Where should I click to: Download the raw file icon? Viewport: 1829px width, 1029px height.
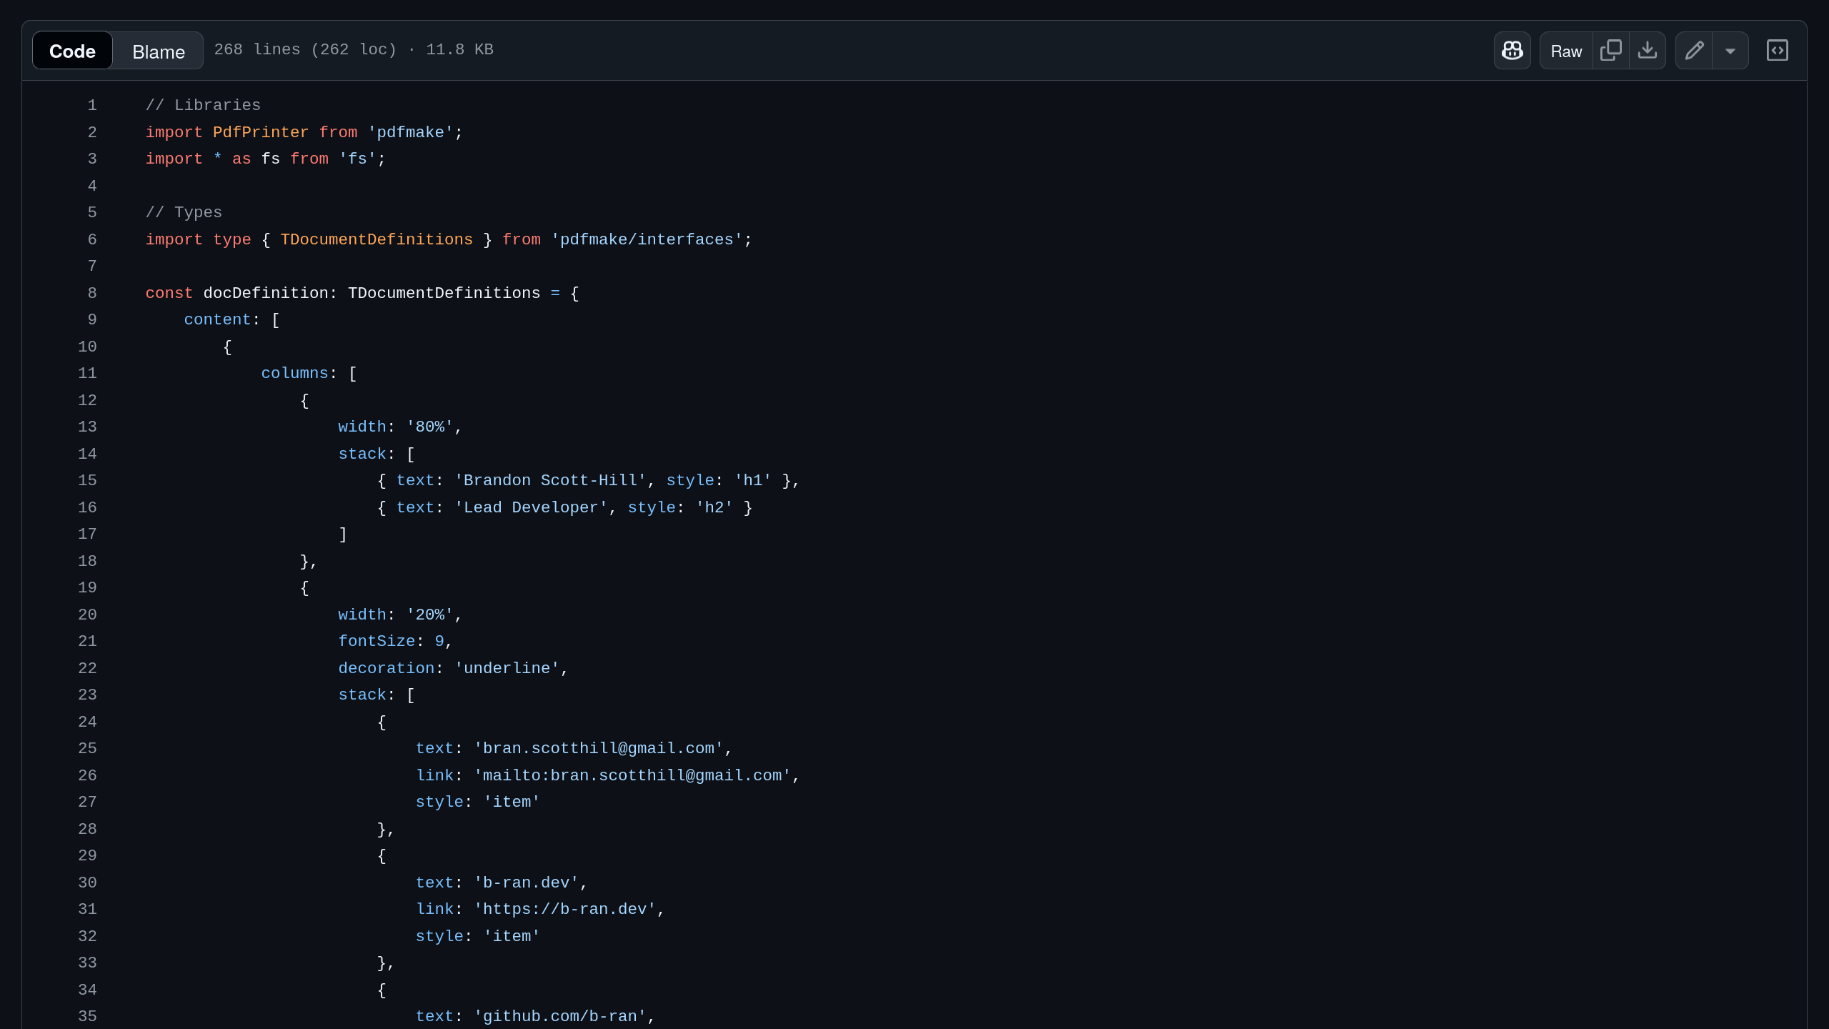(1648, 51)
